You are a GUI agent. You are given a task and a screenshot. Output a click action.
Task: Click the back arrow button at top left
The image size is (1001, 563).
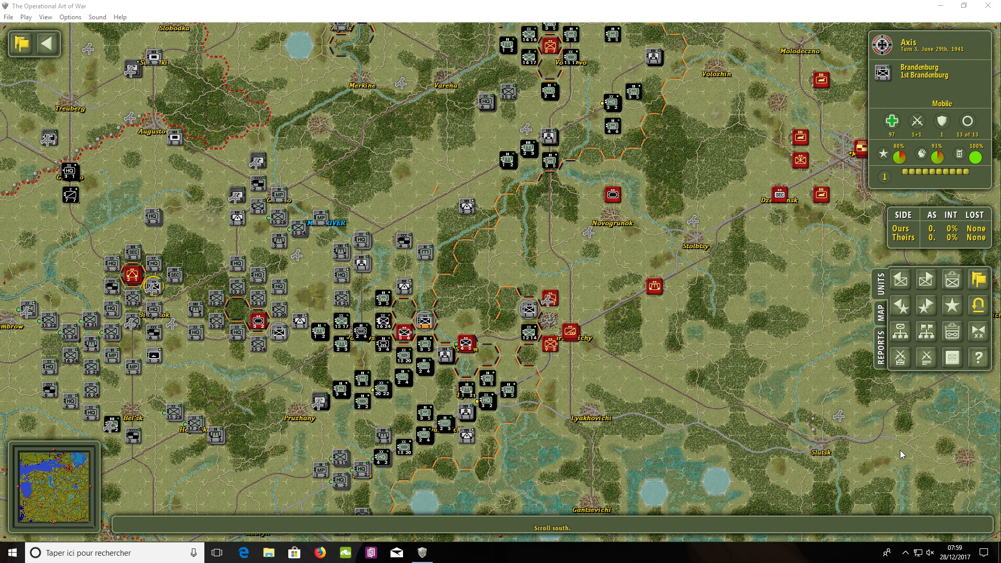click(47, 44)
